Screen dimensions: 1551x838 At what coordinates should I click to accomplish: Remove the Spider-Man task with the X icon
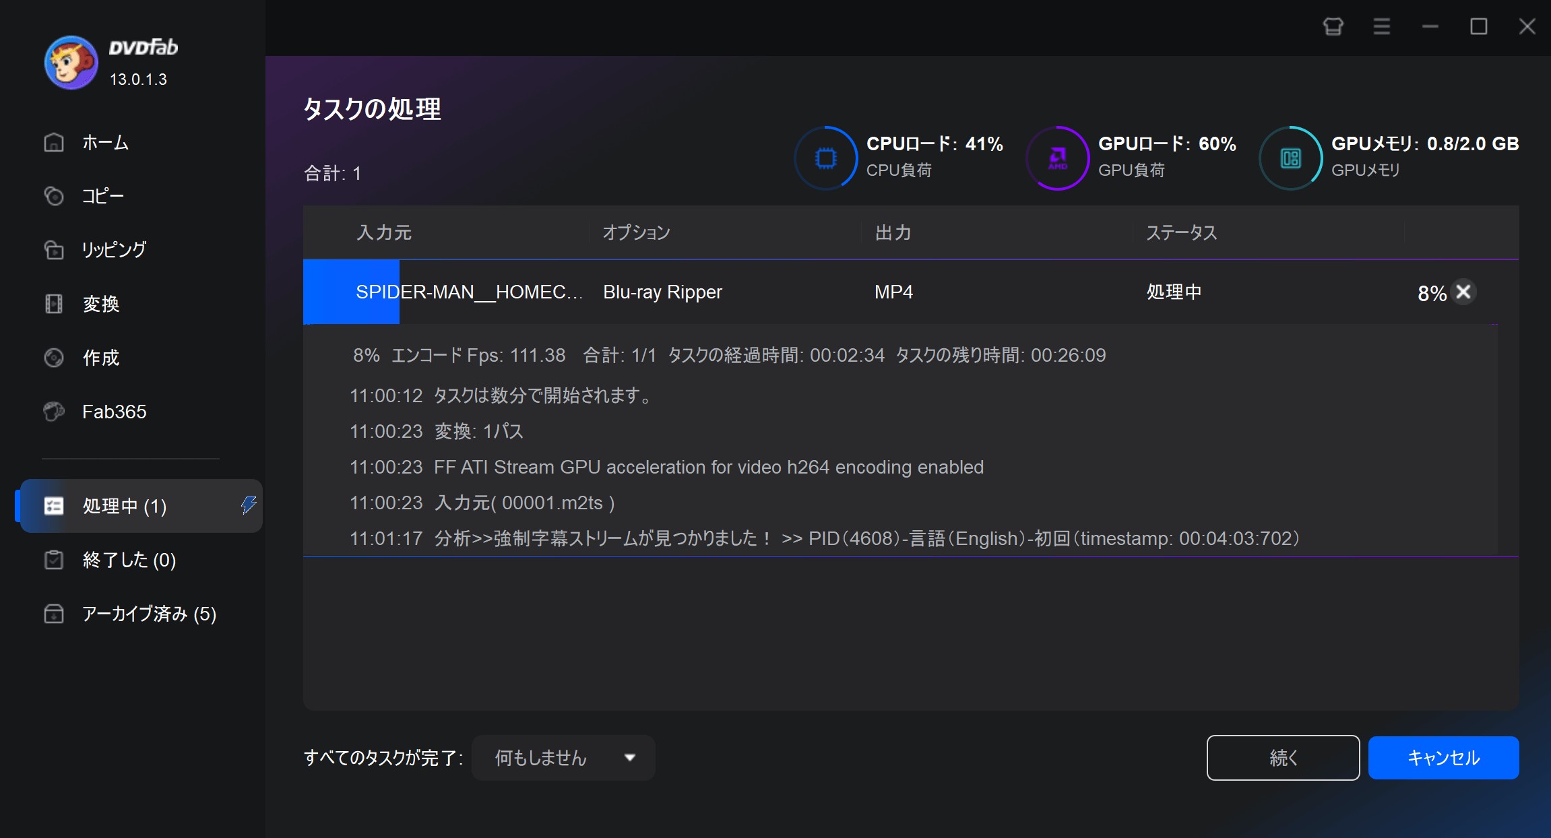(1463, 292)
